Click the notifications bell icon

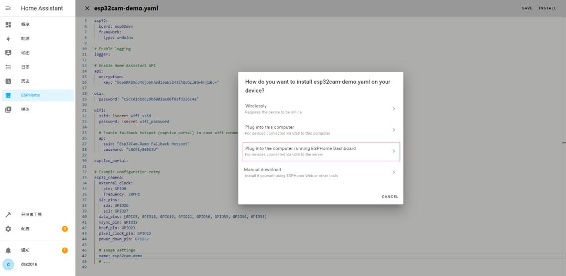(x=8, y=250)
